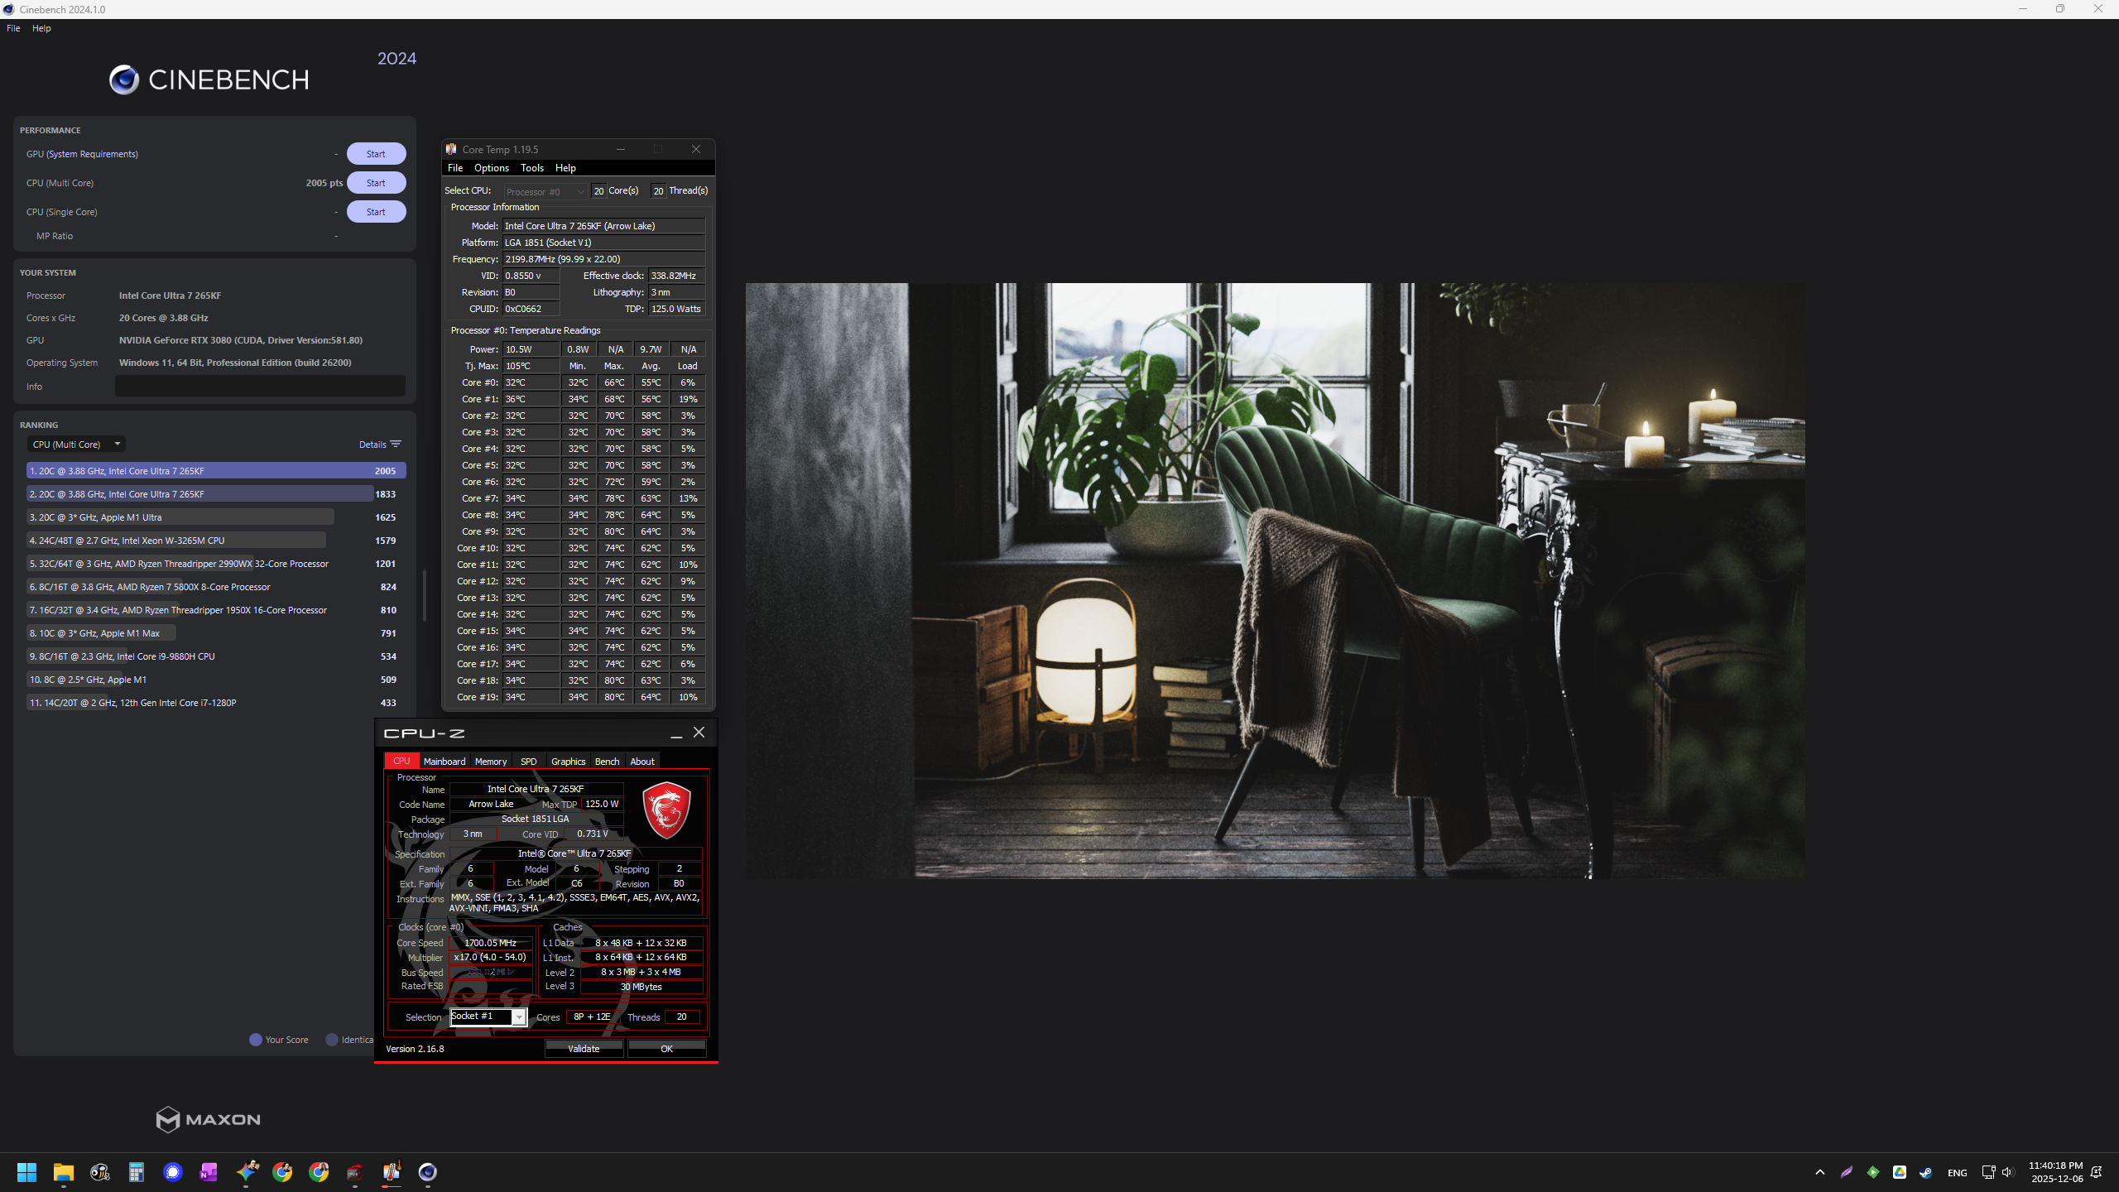Screen dimensions: 2119x1192
Task: Expand the Socket #1 selection dropdown
Action: (519, 1017)
